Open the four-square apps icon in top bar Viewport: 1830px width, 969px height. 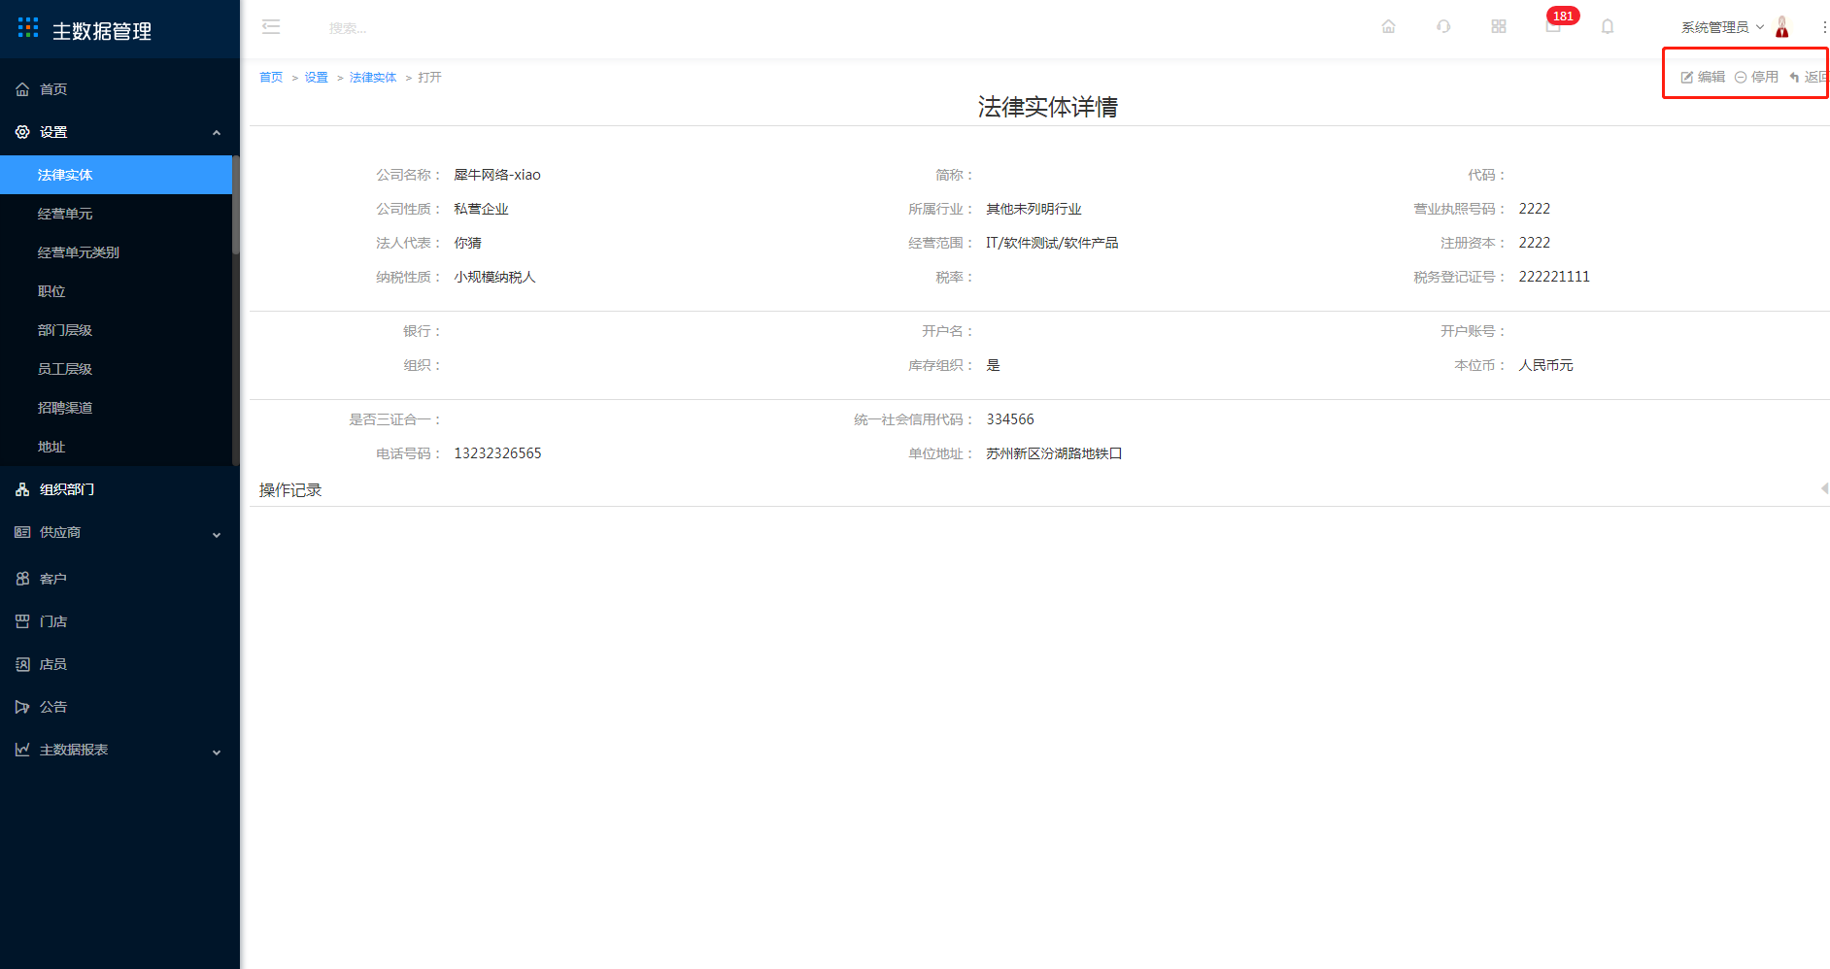[1499, 27]
